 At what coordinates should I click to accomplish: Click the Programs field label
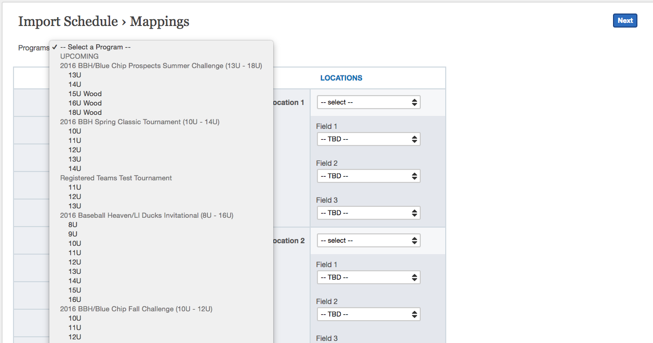(34, 48)
